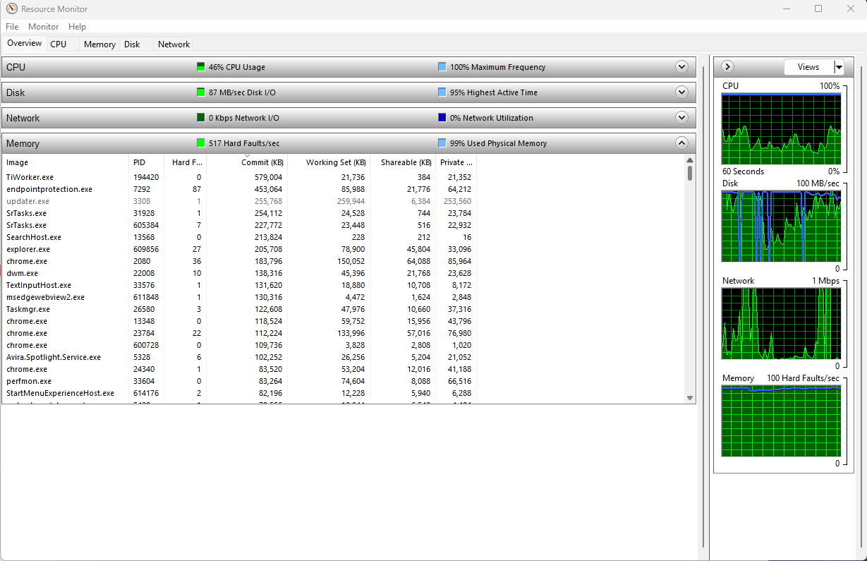Click the CPU usage graph
This screenshot has width=867, height=561.
(781, 128)
